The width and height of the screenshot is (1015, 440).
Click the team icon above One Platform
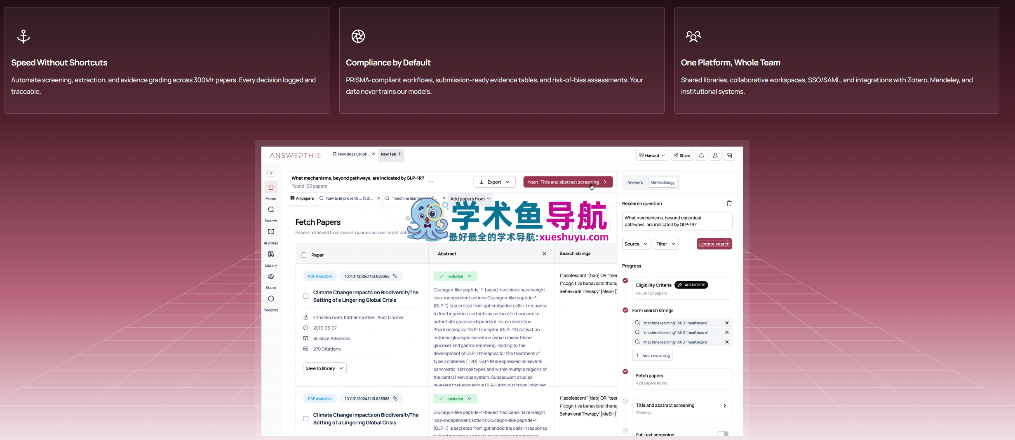[693, 36]
